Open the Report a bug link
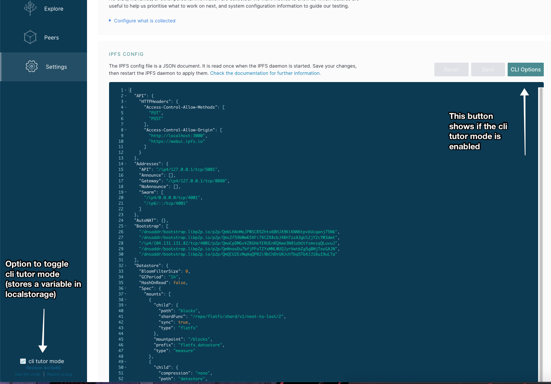This screenshot has width=551, height=384. [x=59, y=374]
